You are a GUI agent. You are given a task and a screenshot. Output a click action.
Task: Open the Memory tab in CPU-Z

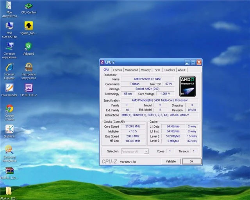point(146,70)
